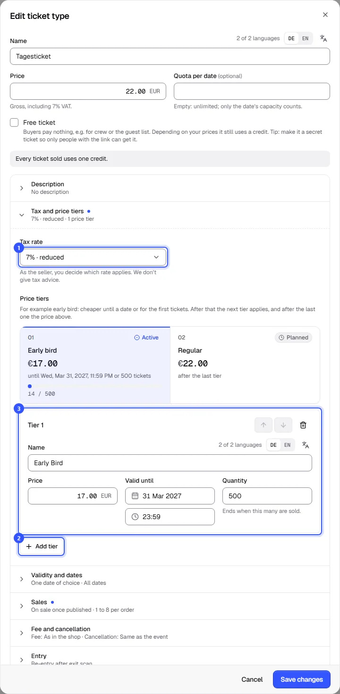Click the Cancel button
This screenshot has width=340, height=694.
(x=252, y=679)
